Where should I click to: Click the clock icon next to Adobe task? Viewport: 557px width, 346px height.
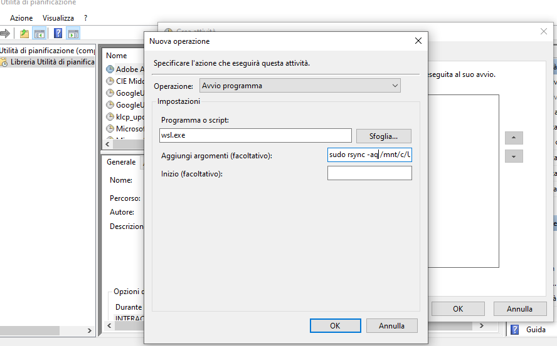[110, 69]
